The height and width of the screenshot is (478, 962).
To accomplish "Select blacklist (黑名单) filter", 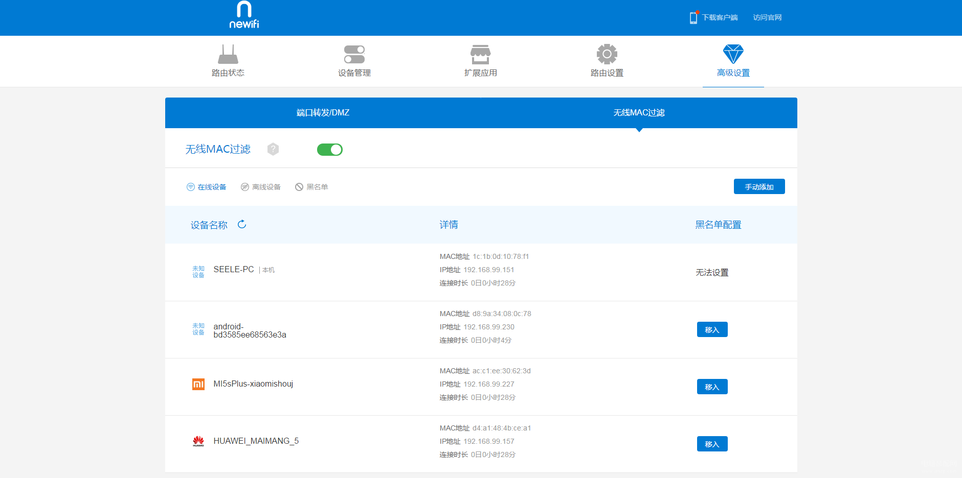I will [311, 187].
